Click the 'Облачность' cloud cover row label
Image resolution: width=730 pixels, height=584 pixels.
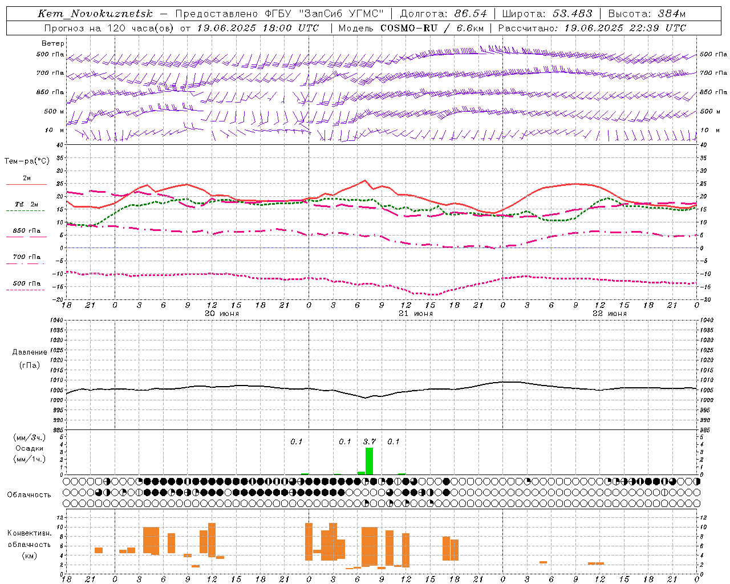(x=29, y=495)
